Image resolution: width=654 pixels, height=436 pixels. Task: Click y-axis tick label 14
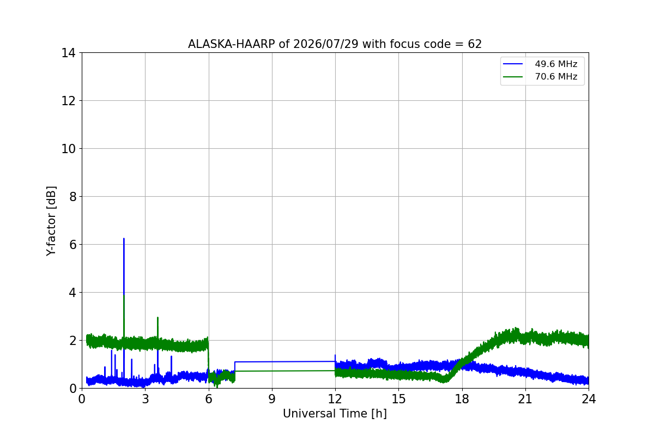point(68,53)
